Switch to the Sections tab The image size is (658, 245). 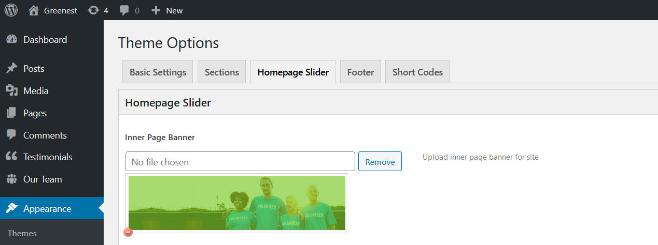pos(221,72)
